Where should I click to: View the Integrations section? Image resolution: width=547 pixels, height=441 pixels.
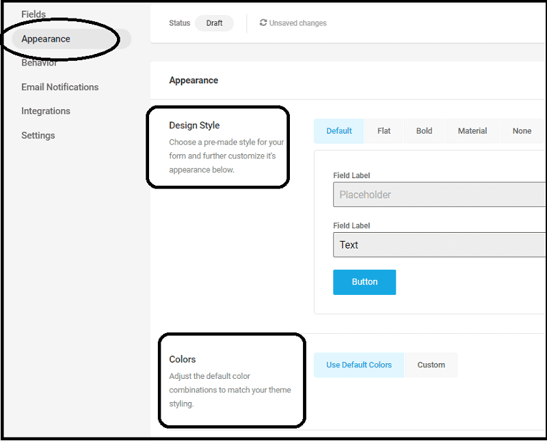(46, 111)
